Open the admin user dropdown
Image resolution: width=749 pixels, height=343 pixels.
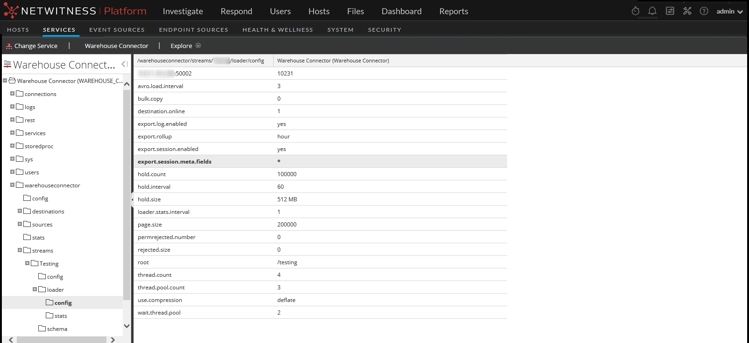729,11
